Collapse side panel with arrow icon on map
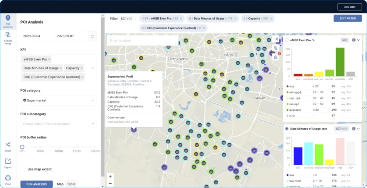367x188 pixels. tap(276, 39)
